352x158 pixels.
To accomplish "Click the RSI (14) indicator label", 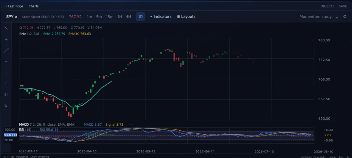I will tap(25, 130).
